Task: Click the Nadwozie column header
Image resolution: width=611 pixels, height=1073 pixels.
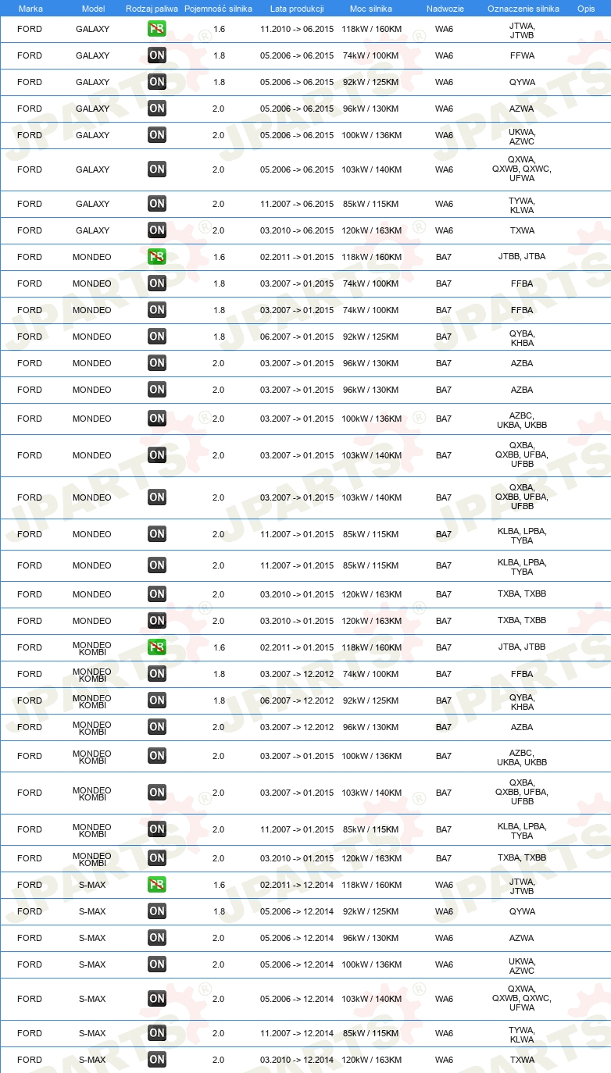Action: 444,9
